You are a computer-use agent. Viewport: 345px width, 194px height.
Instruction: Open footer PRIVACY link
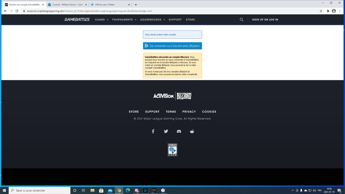(189, 112)
